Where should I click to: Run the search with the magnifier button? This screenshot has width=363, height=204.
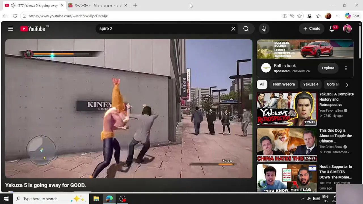click(246, 29)
